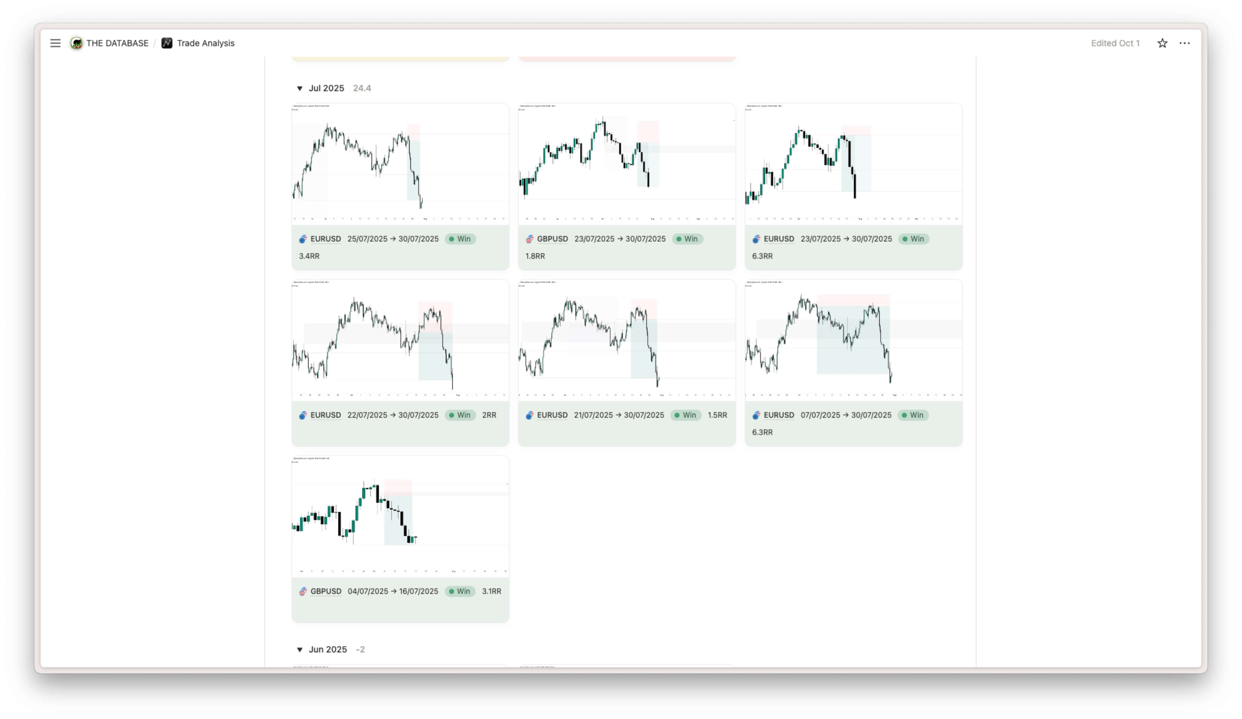Image resolution: width=1242 pixels, height=719 pixels.
Task: Open the EURUSD 22/07/2025 trade link
Action: click(x=325, y=415)
